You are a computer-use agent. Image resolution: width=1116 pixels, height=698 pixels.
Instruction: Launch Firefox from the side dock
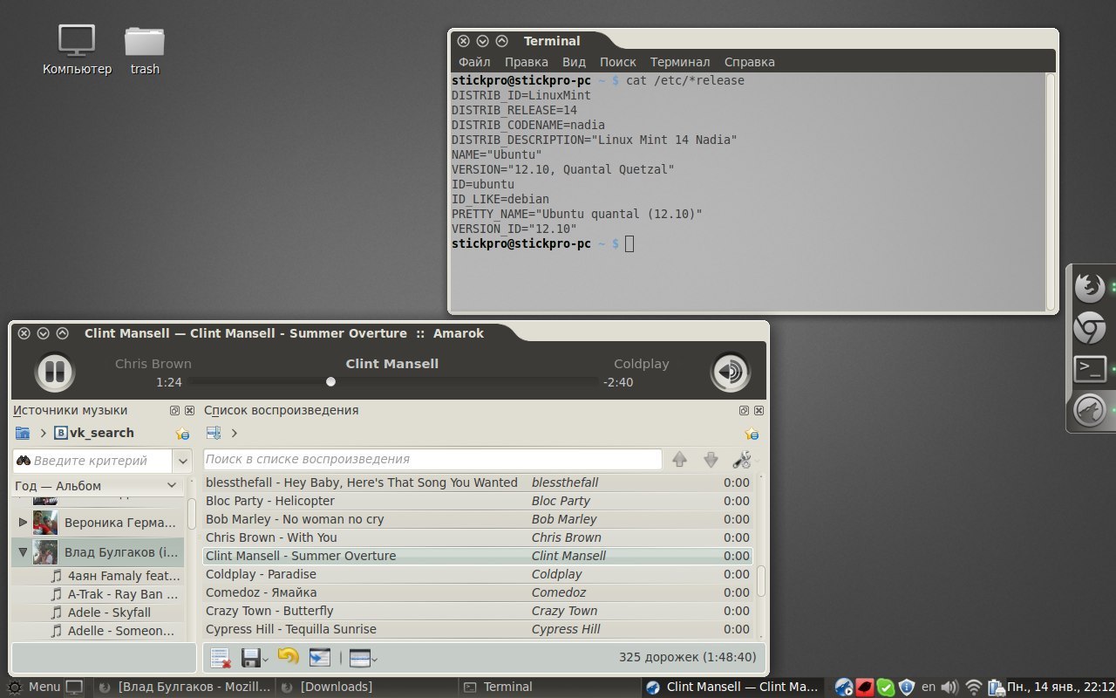click(1090, 287)
